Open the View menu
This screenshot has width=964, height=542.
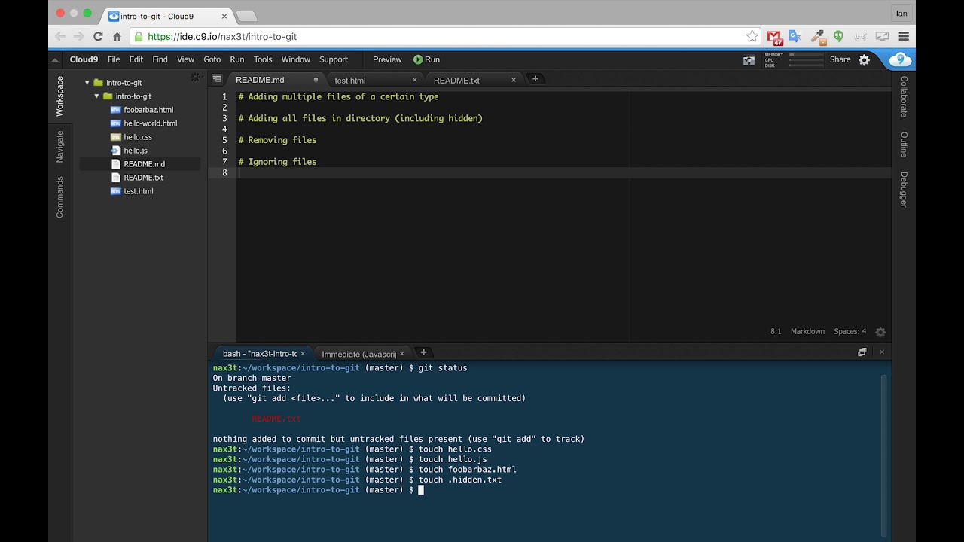(x=185, y=59)
